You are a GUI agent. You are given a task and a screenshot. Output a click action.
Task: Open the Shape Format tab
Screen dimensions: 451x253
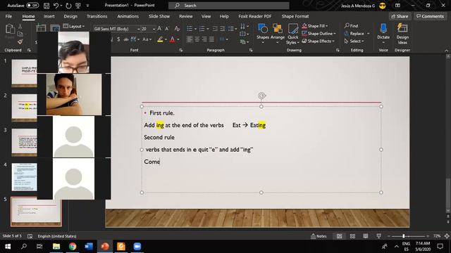pyautogui.click(x=295, y=16)
